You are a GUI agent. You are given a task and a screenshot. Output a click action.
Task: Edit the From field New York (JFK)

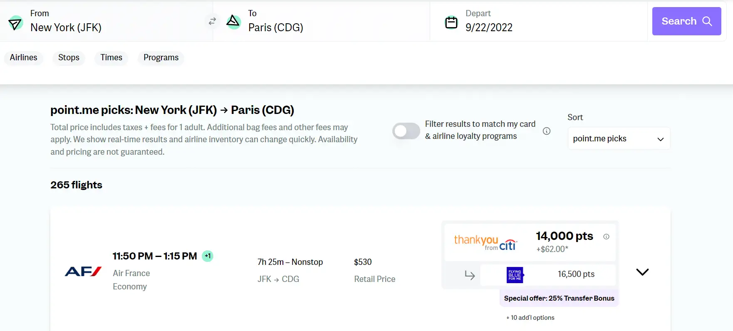66,27
